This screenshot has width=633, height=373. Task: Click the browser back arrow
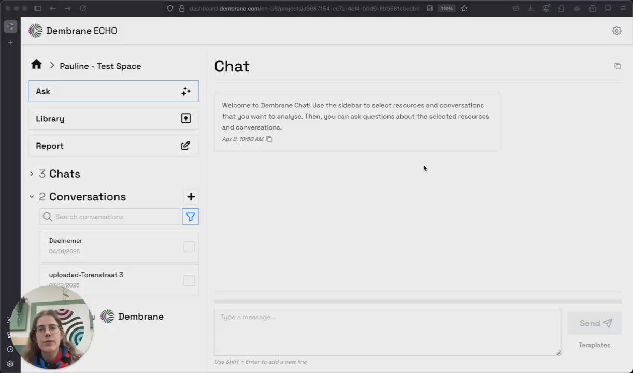tap(53, 8)
